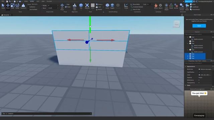Toggle the Rotate snap checkbox

point(41,6)
